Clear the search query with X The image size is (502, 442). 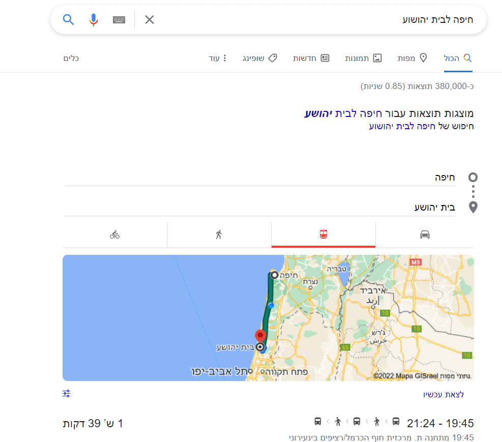[149, 19]
